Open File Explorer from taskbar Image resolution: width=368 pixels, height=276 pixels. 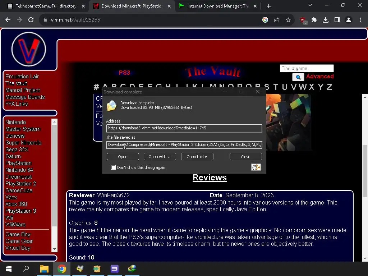pyautogui.click(x=44, y=269)
